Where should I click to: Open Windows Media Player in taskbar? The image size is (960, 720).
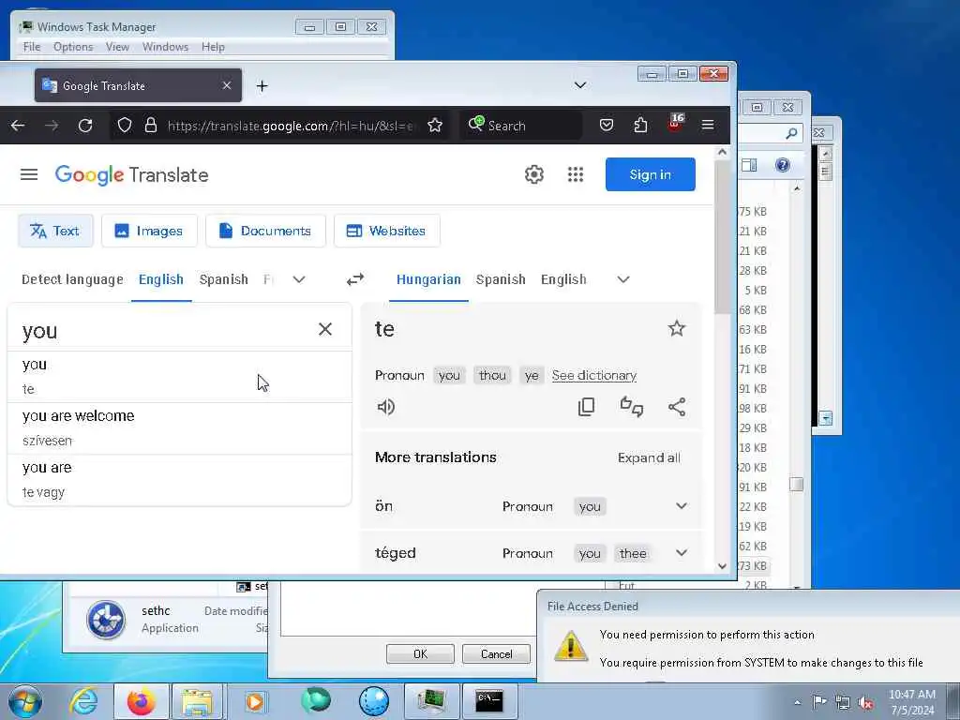point(254,701)
